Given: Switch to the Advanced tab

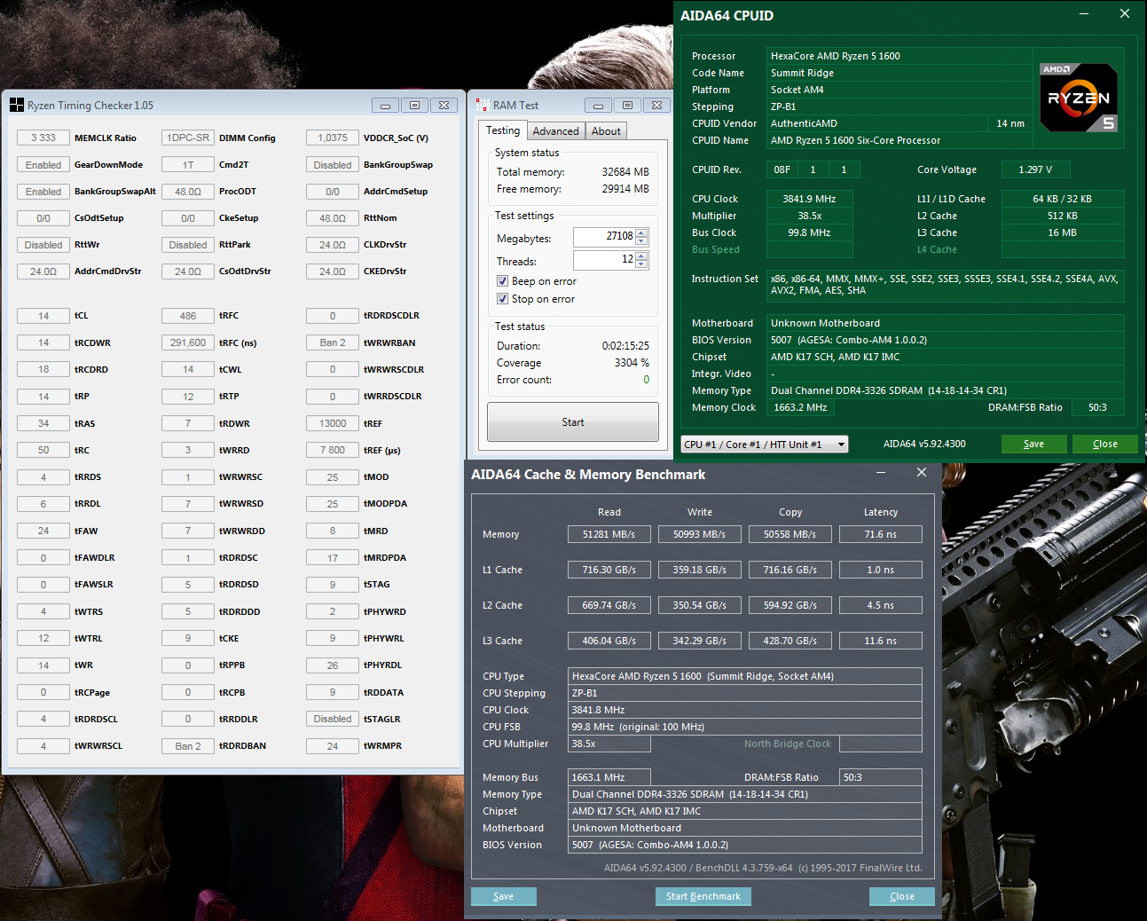Looking at the screenshot, I should [555, 131].
